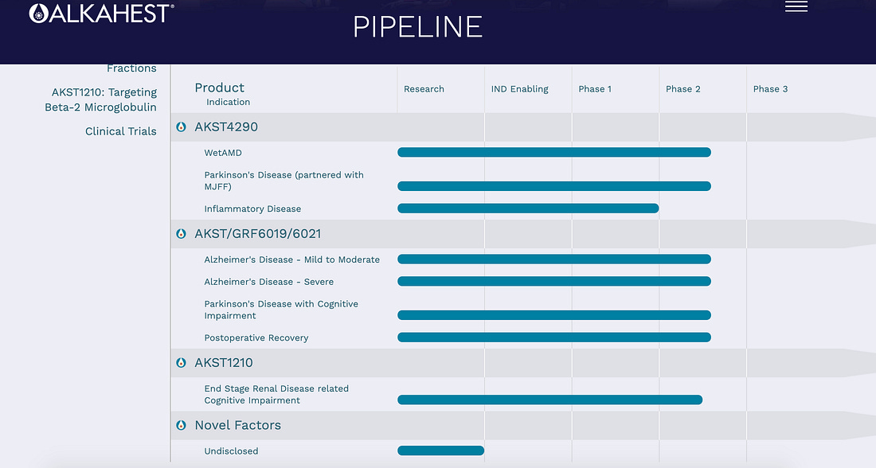Click the droplet icon beside AKST1210
The width and height of the screenshot is (876, 468).
pos(181,362)
